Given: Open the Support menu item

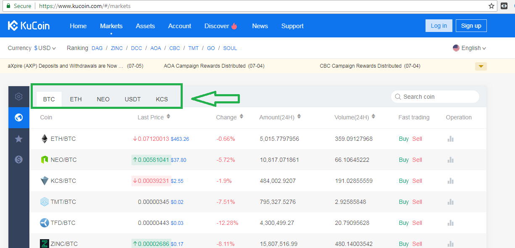Looking at the screenshot, I should point(292,26).
